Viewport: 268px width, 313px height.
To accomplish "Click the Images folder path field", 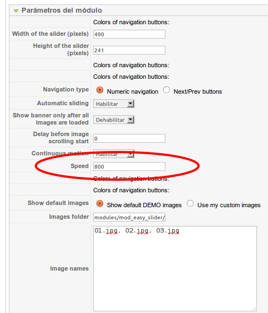I will (129, 217).
